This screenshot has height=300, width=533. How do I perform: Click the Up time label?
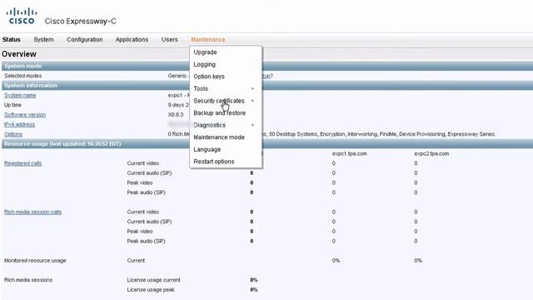[12, 105]
